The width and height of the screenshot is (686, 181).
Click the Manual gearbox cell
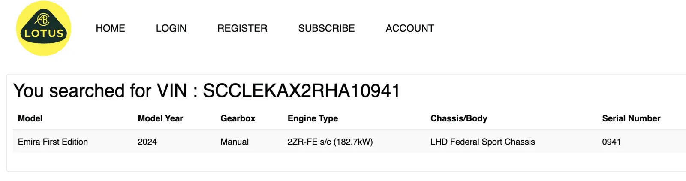click(x=234, y=142)
